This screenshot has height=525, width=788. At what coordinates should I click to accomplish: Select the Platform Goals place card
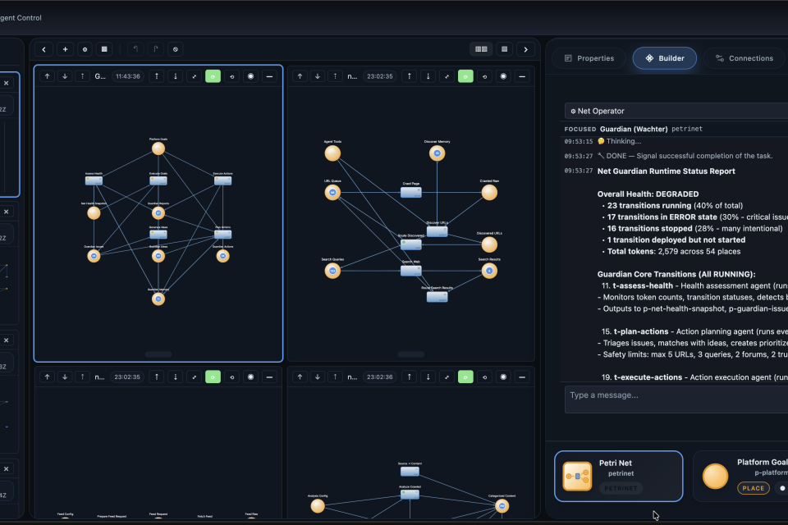pyautogui.click(x=740, y=476)
